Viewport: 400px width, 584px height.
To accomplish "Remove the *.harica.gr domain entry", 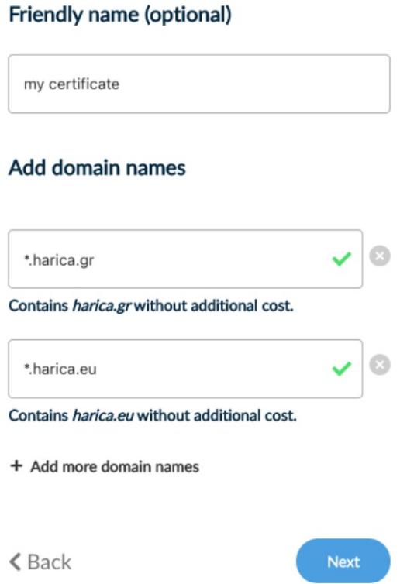I will [380, 256].
